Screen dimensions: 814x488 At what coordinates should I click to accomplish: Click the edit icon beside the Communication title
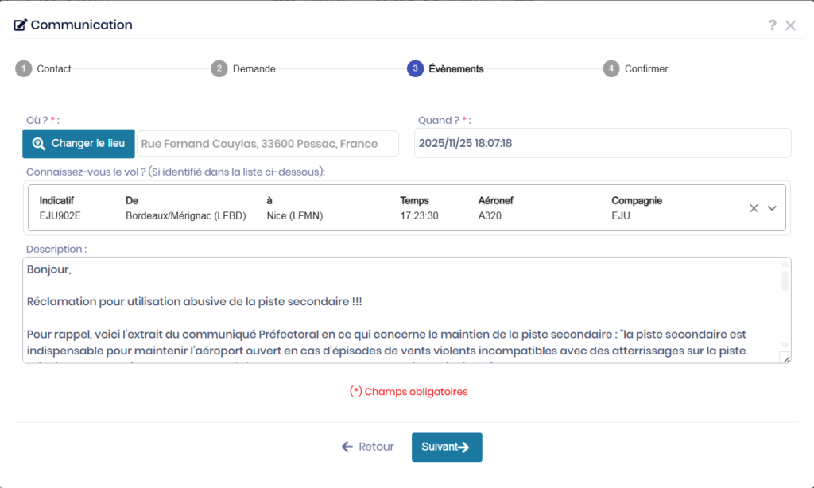click(21, 25)
